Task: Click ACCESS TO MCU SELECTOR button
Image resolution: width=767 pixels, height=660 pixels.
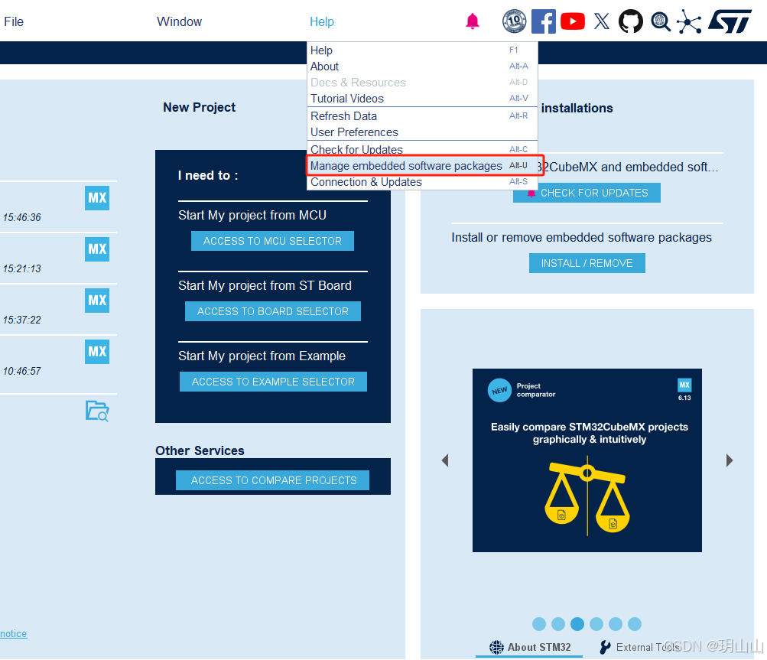Action: [272, 241]
